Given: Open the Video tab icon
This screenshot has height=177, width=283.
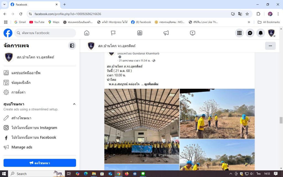Looking at the screenshot, I should (193, 33).
